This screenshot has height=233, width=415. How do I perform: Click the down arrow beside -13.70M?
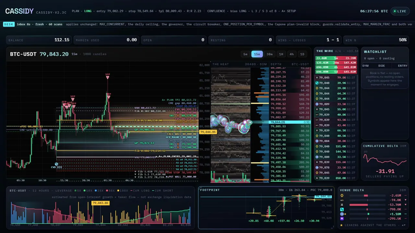[x=406, y=205]
